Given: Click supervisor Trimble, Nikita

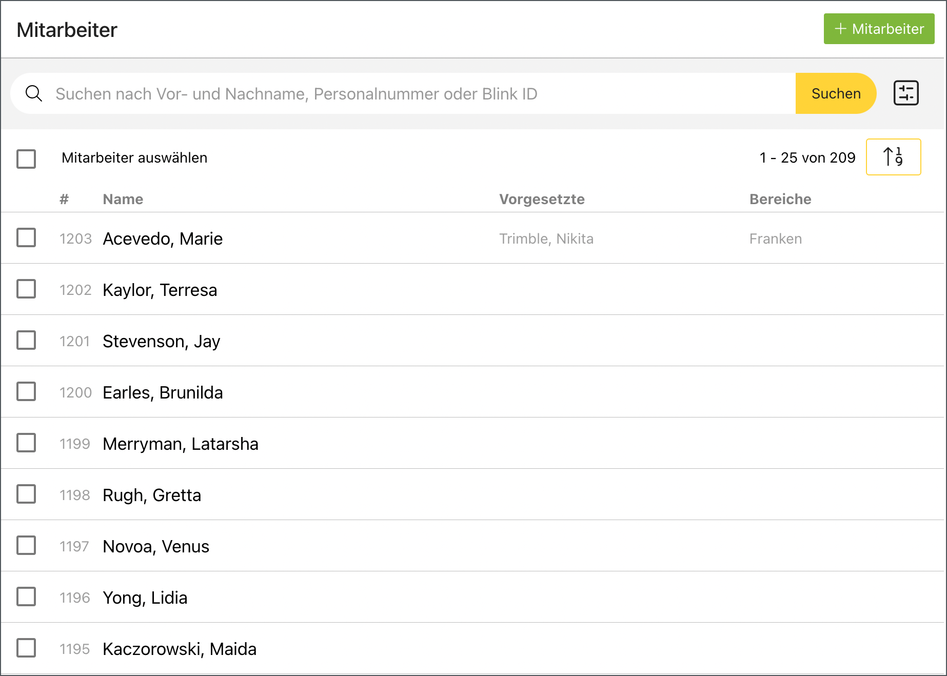Looking at the screenshot, I should click(x=546, y=238).
